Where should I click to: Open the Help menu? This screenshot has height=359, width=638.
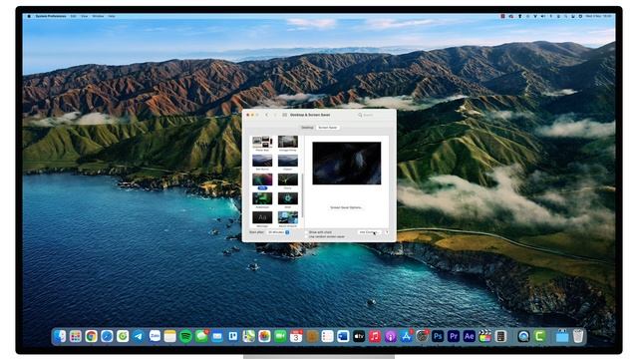point(112,16)
